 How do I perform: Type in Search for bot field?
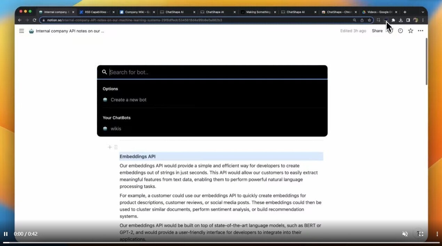point(216,72)
